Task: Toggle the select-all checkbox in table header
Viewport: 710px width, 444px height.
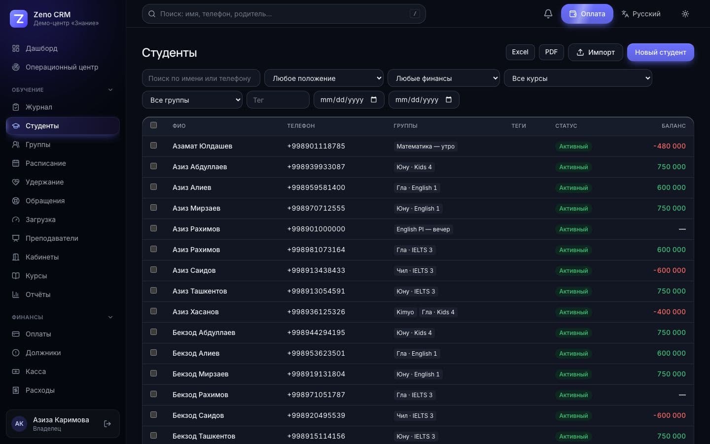Action: [x=153, y=125]
